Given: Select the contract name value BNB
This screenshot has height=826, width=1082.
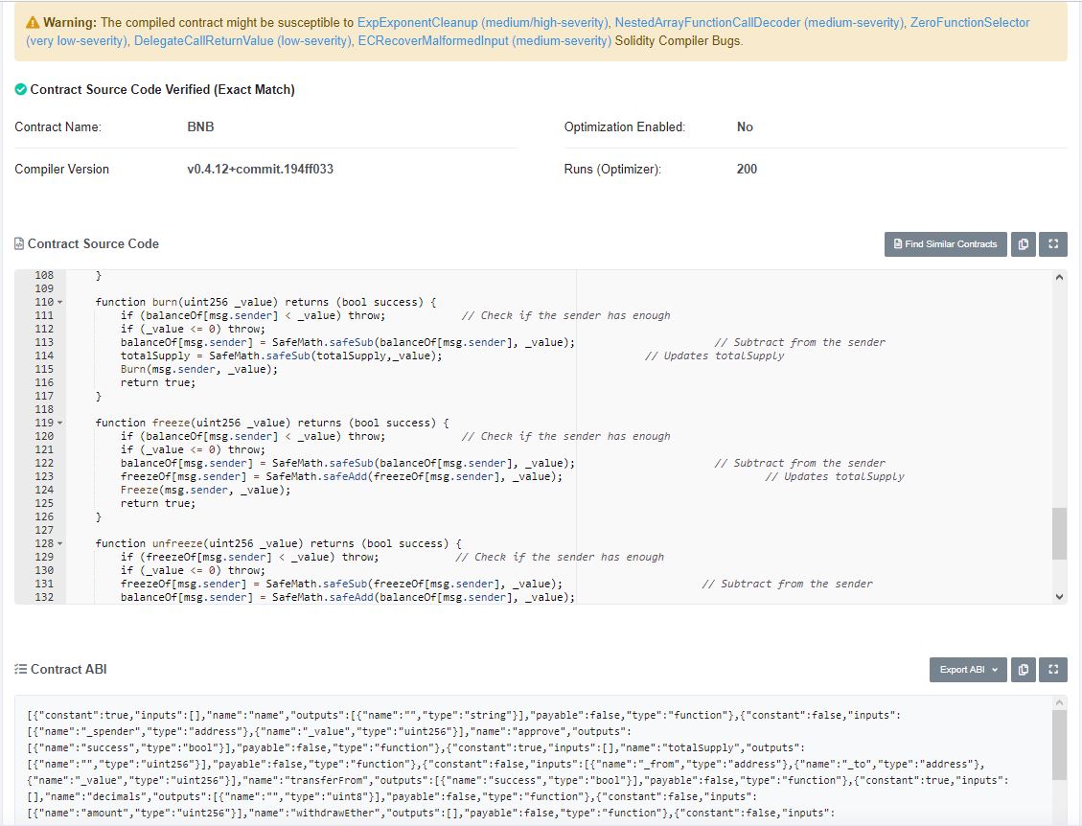Looking at the screenshot, I should (201, 127).
